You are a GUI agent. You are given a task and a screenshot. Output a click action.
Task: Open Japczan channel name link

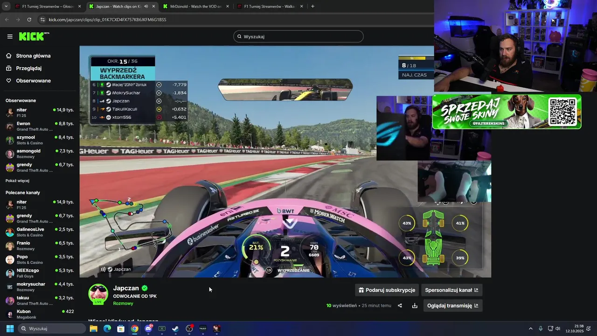126,288
